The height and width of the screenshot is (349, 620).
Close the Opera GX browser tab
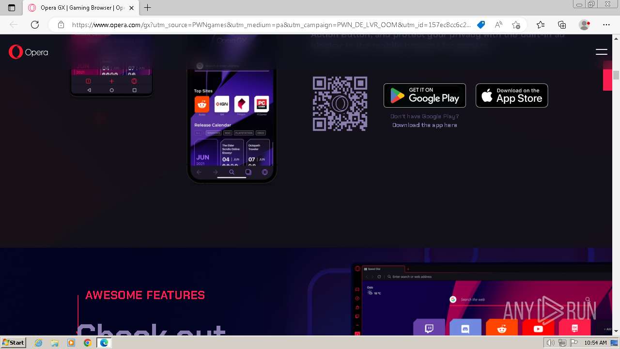click(x=131, y=8)
